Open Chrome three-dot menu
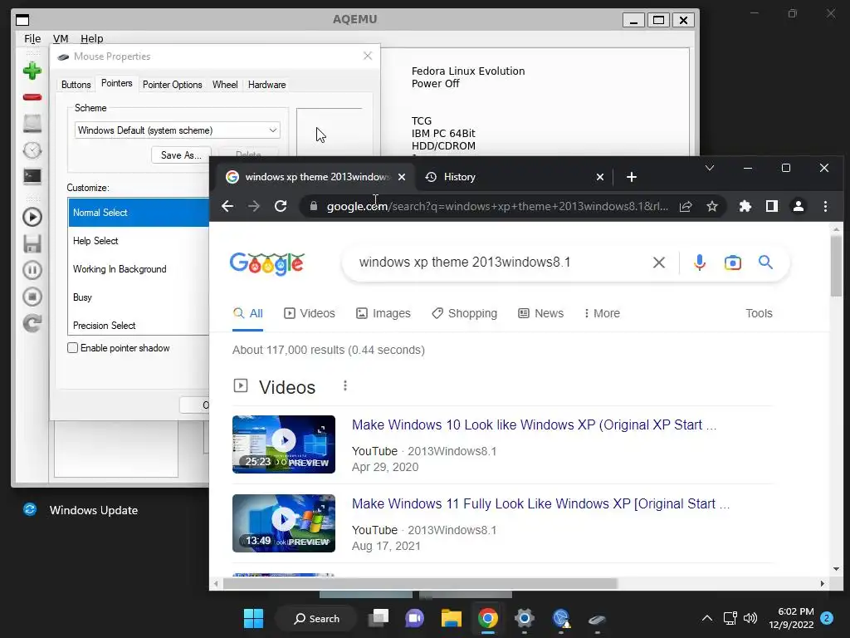Image resolution: width=850 pixels, height=638 pixels. click(825, 206)
